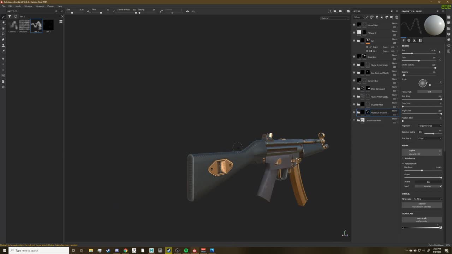Screen dimensions: 452x254
Task: Select the Material Picker tool
Action: 4,51
